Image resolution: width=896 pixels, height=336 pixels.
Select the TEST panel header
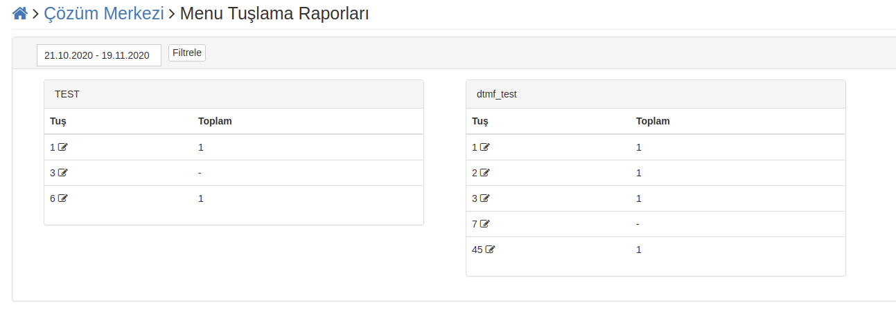[x=234, y=94]
